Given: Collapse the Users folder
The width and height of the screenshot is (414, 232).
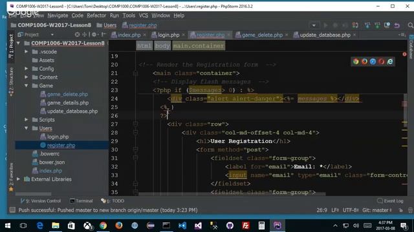Looking at the screenshot, I should (x=27, y=128).
